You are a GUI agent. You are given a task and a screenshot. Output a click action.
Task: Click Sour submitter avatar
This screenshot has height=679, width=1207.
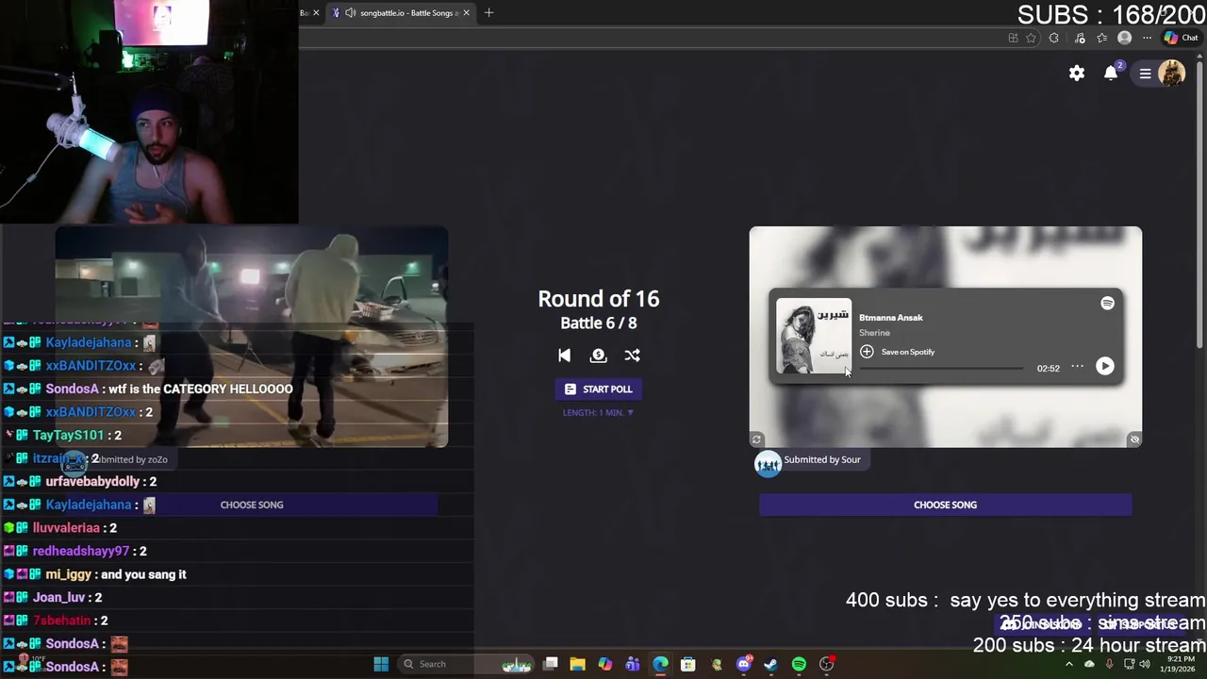(x=768, y=463)
